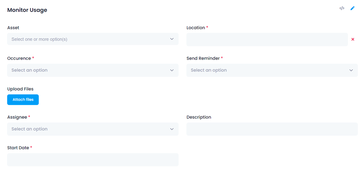Click the blue pencil edit icon

[x=352, y=8]
